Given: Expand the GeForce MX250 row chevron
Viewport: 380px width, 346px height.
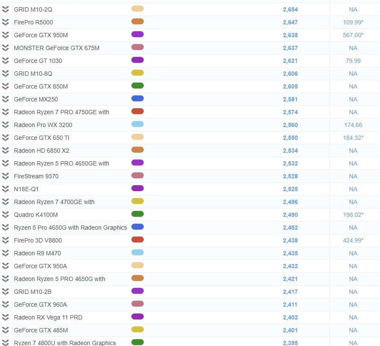Looking at the screenshot, I should point(5,99).
